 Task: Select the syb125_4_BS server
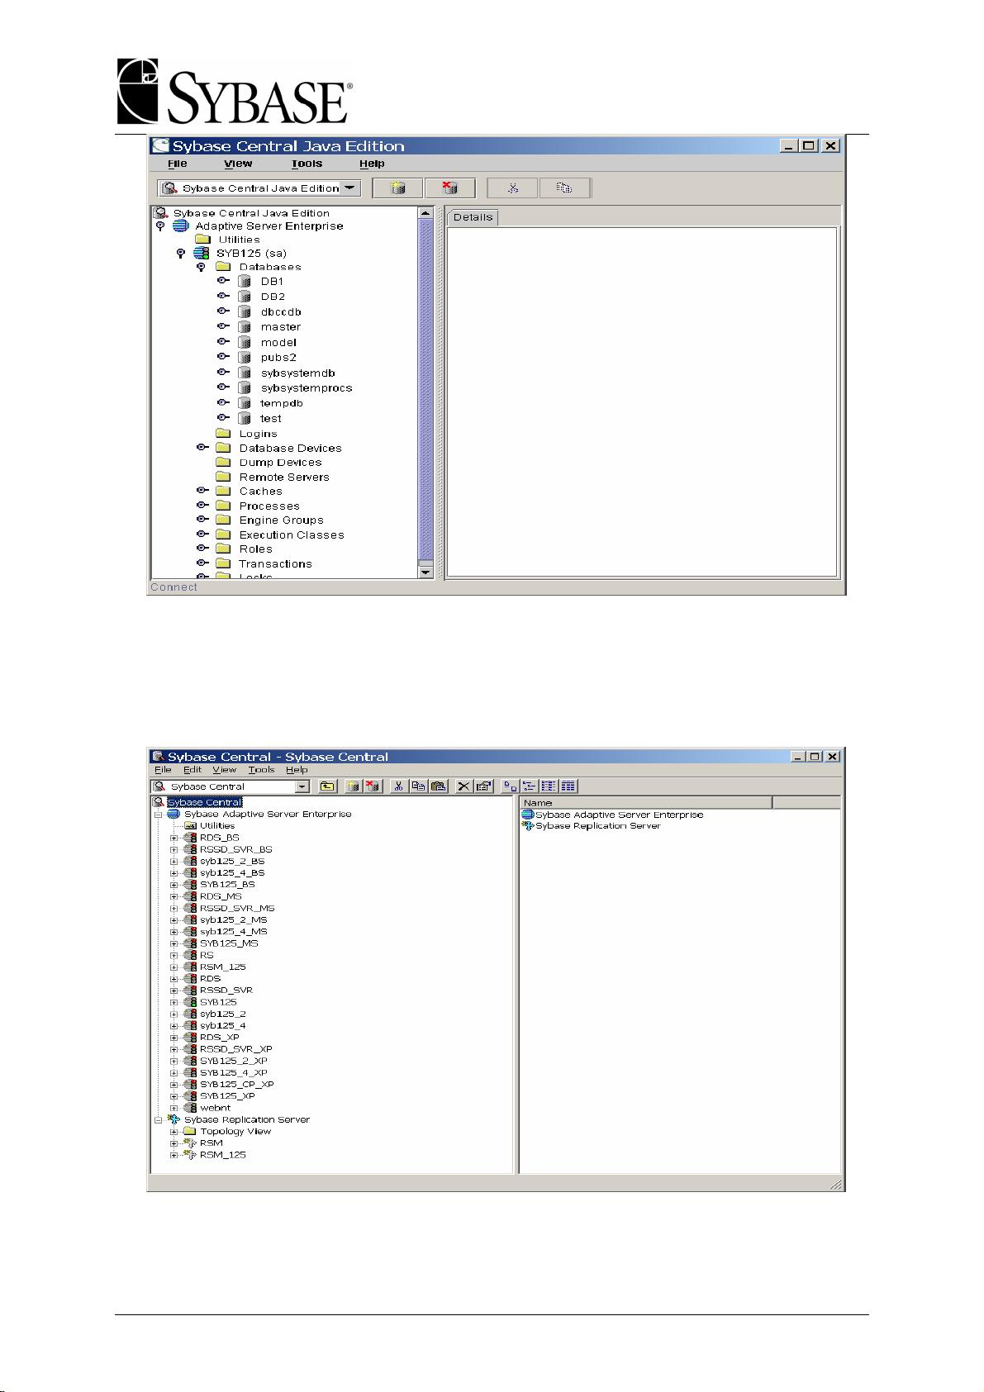point(232,872)
